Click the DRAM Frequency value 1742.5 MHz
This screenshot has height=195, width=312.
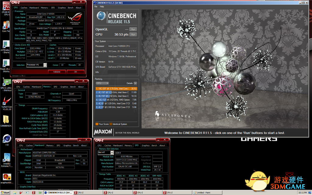(58, 108)
